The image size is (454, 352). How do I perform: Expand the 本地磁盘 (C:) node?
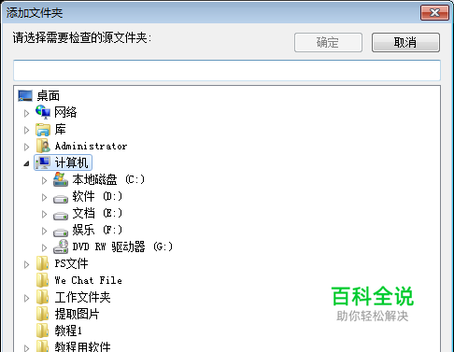click(x=44, y=180)
